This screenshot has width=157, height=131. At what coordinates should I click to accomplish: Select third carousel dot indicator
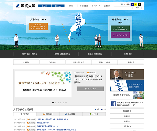click(x=58, y=103)
